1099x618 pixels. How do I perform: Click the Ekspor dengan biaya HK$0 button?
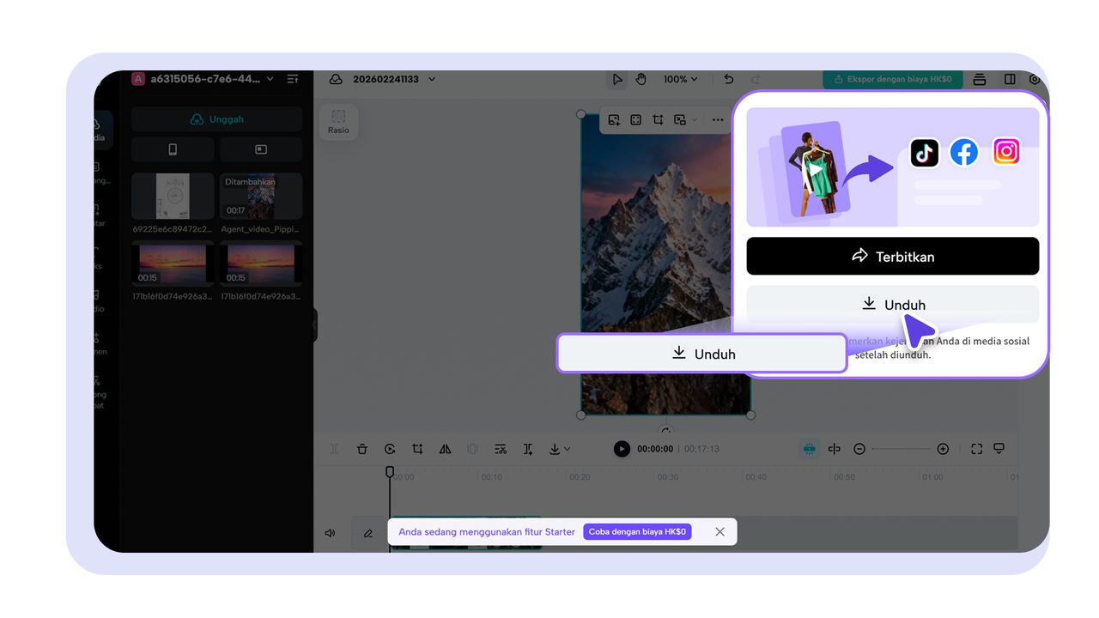pyautogui.click(x=893, y=79)
